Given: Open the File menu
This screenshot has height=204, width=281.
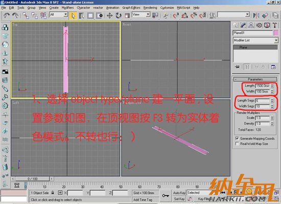Looking at the screenshot, I should tap(4, 8).
